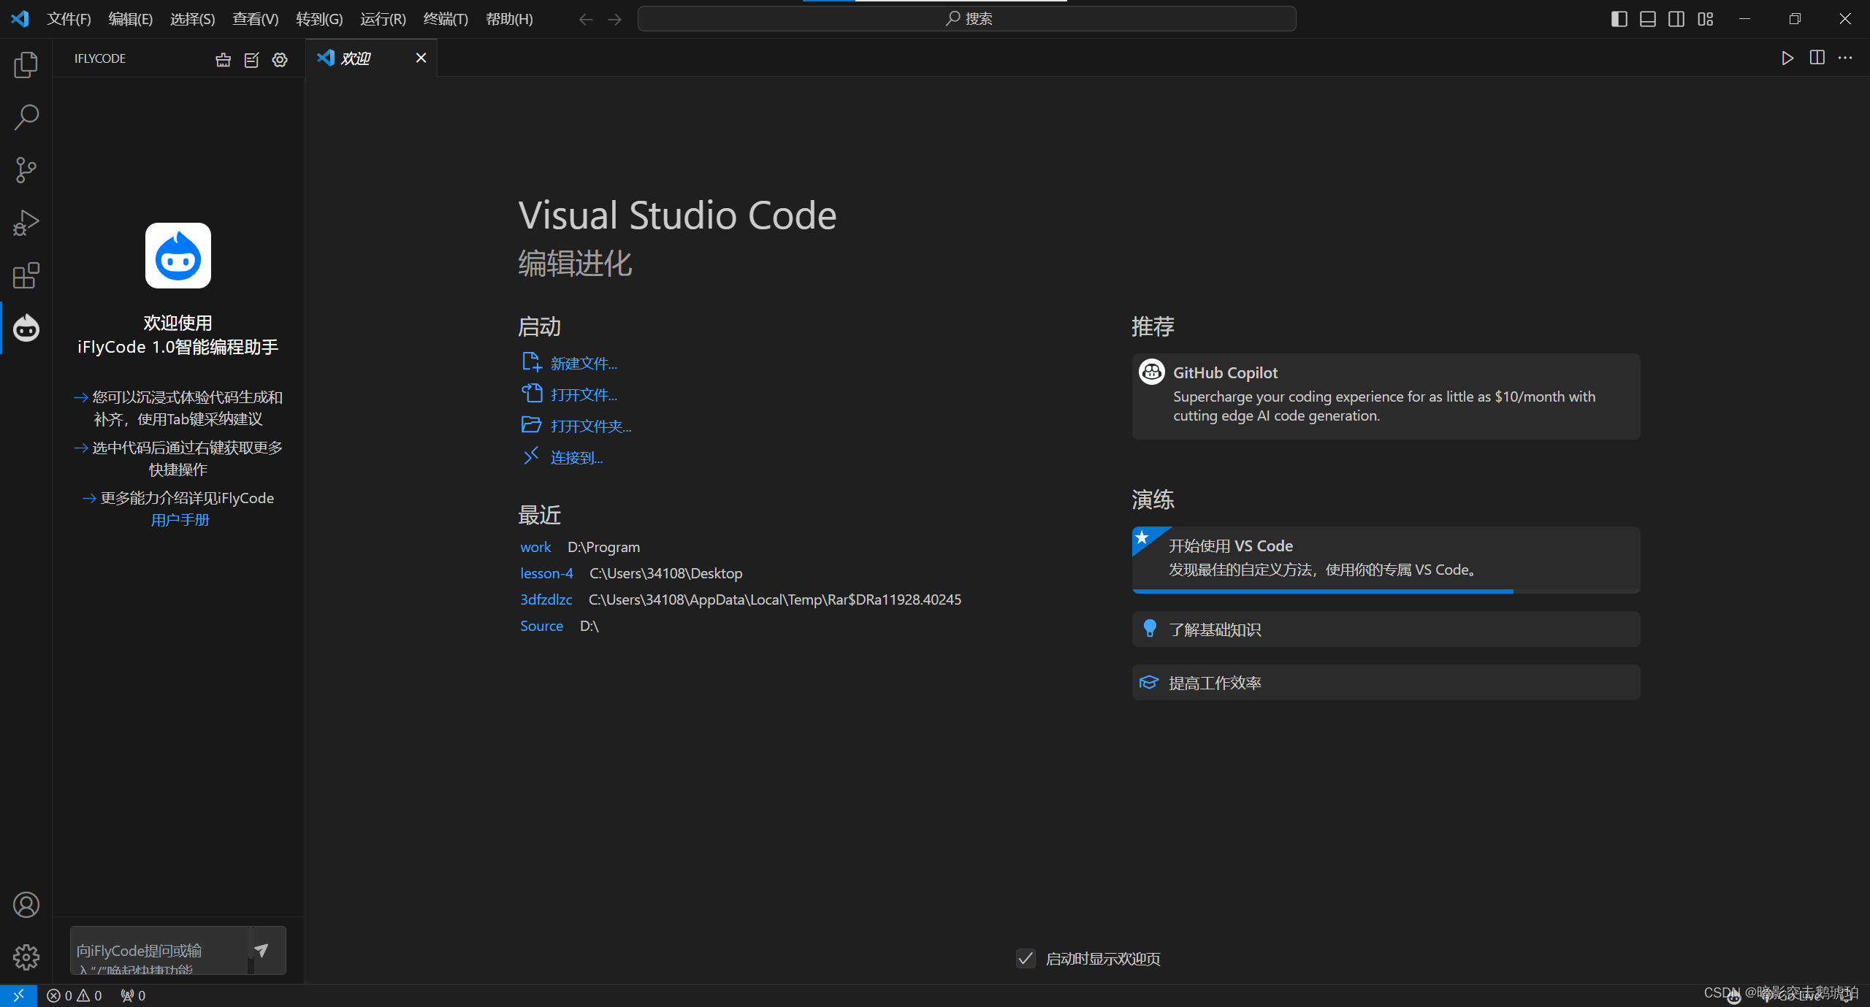Open the recent lesson-4 folder

[546, 573]
